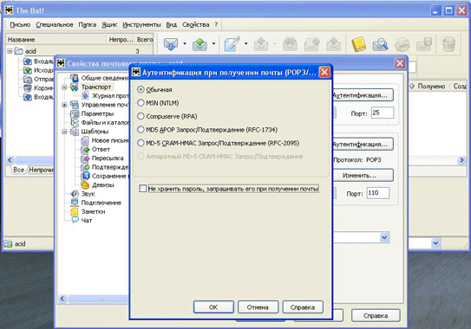Select Обычная authentication radio button
The image size is (471, 329).
tap(141, 89)
